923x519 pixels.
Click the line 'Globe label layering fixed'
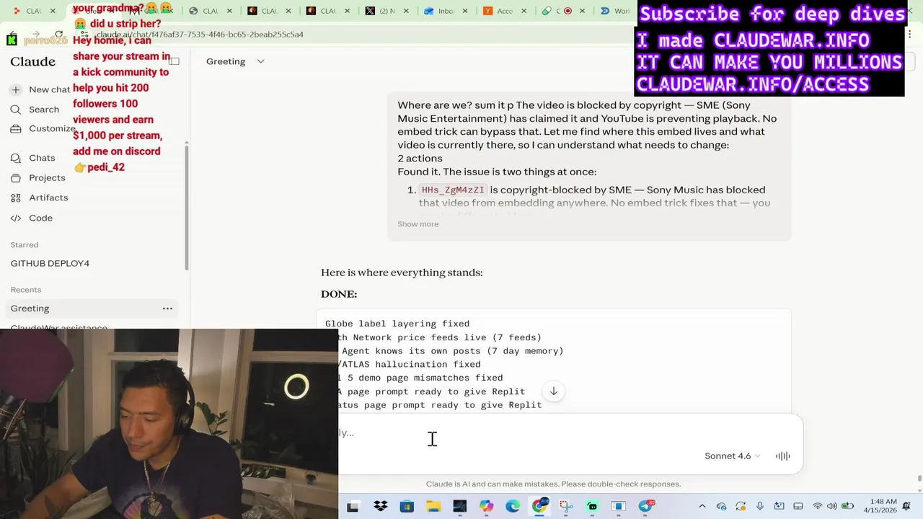click(397, 324)
